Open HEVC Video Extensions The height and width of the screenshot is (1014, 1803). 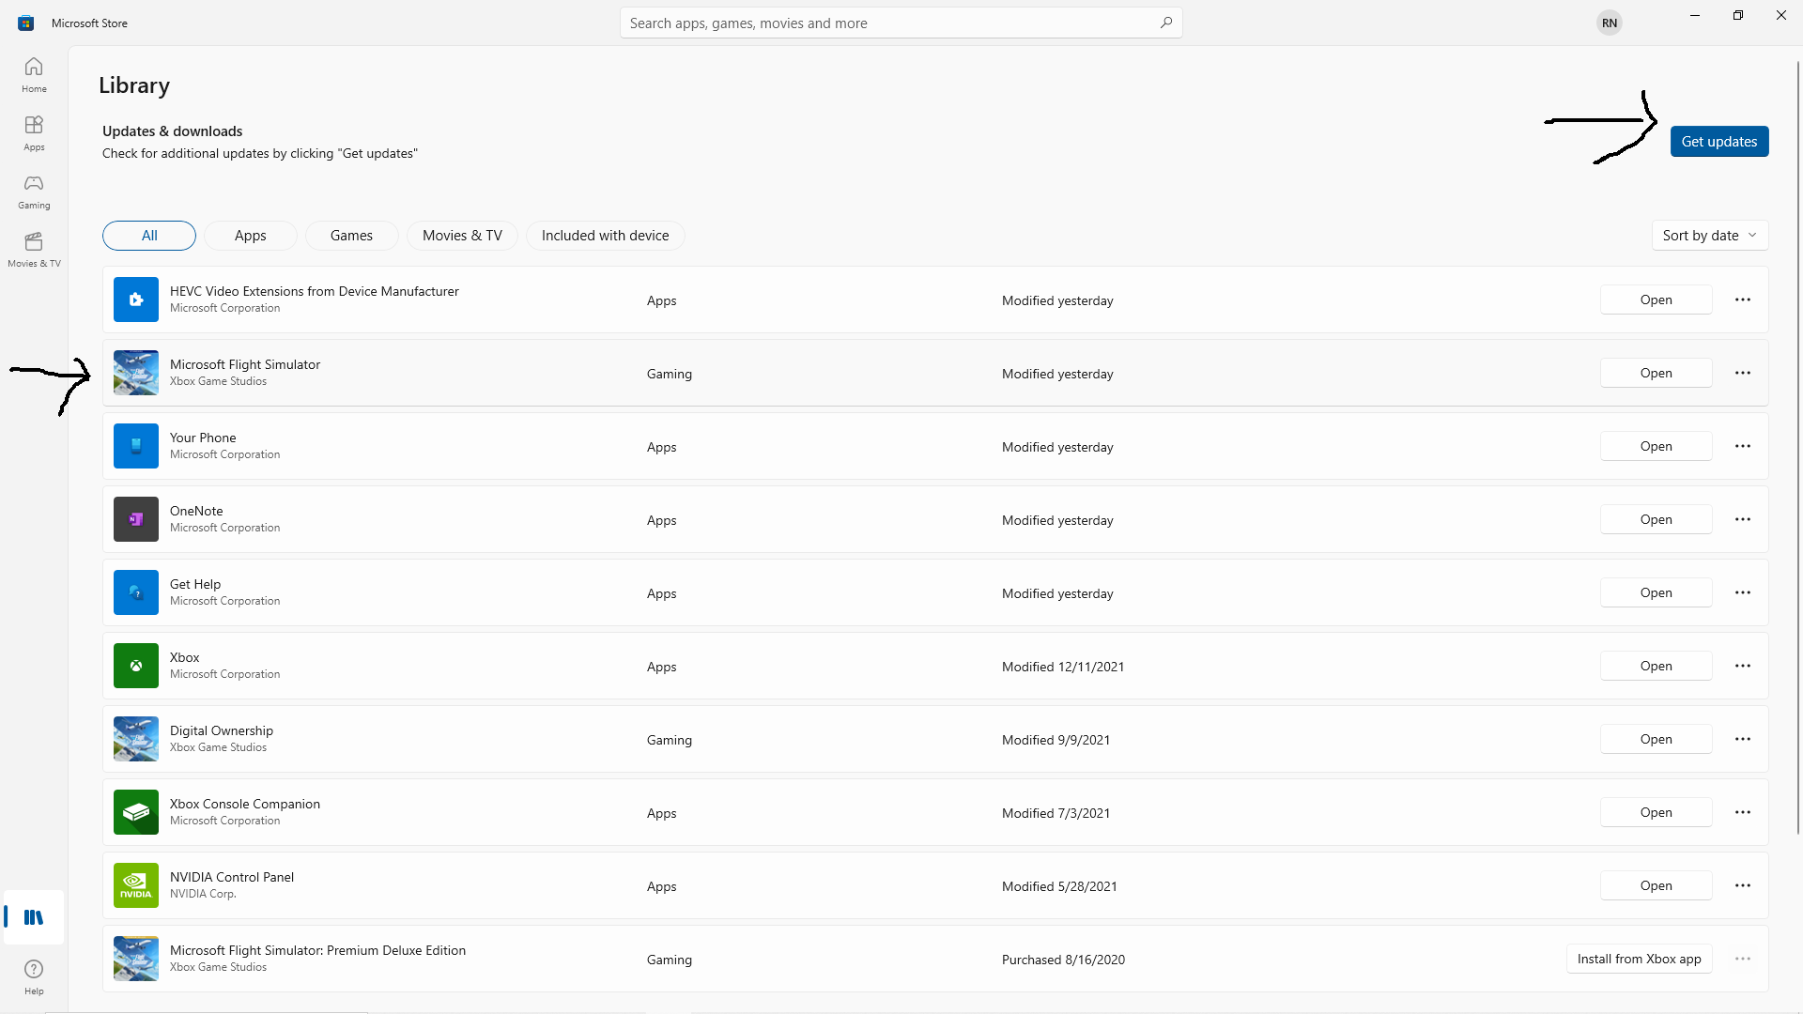point(1657,300)
